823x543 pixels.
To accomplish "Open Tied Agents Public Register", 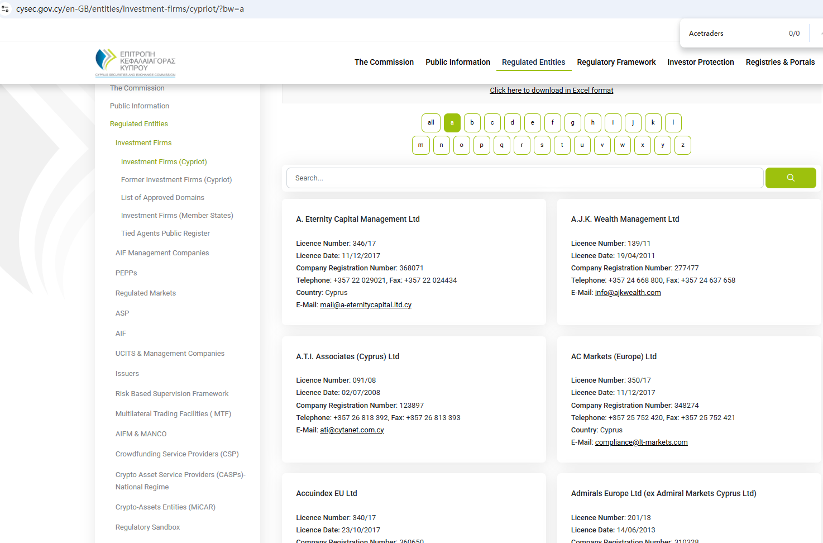I will pyautogui.click(x=165, y=234).
